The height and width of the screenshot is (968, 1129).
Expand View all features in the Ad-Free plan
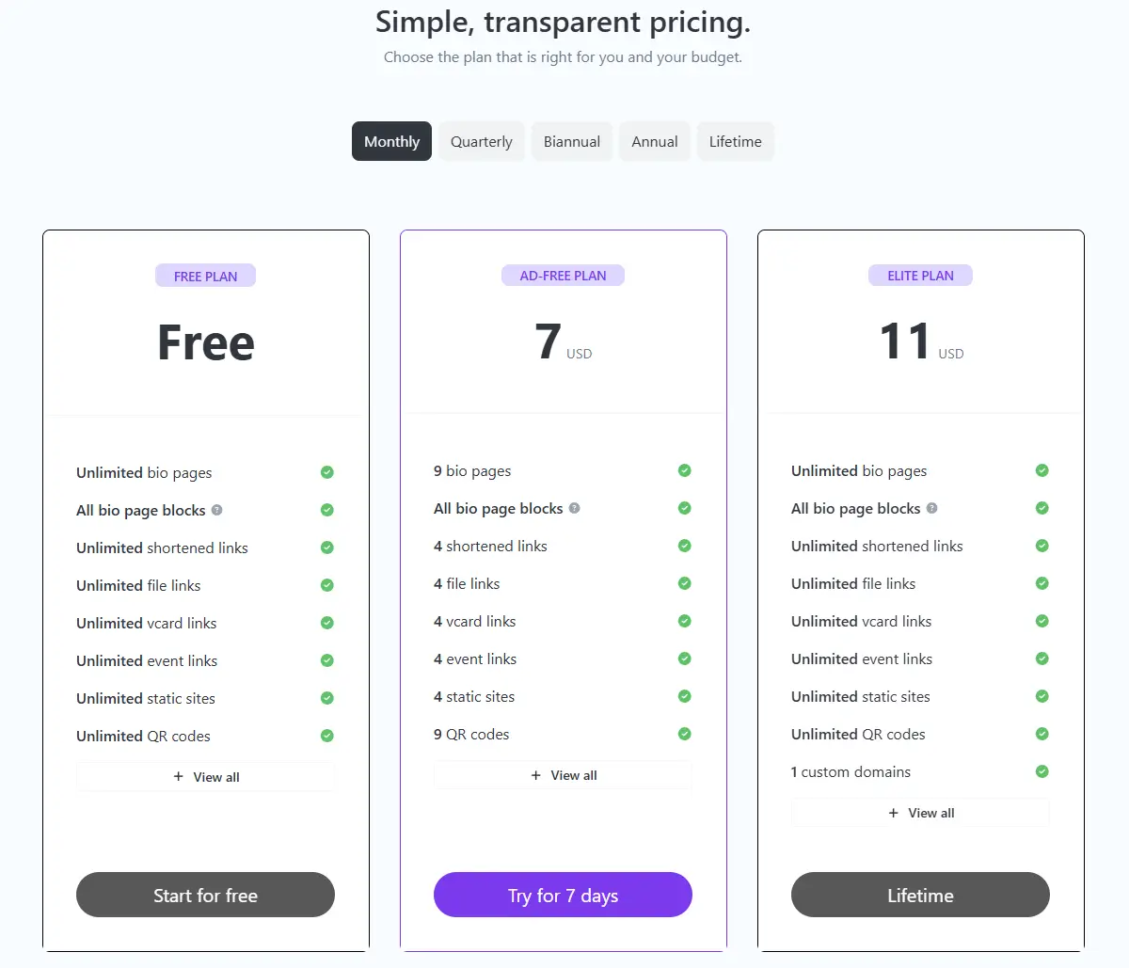pos(564,775)
